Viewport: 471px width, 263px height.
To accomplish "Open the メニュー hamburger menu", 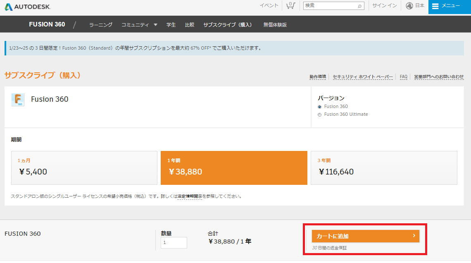I will pyautogui.click(x=450, y=6).
